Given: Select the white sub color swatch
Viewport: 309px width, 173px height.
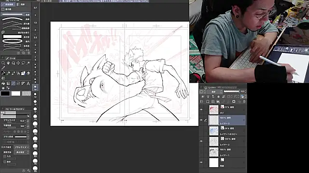Looking at the screenshot, I should (16, 94).
